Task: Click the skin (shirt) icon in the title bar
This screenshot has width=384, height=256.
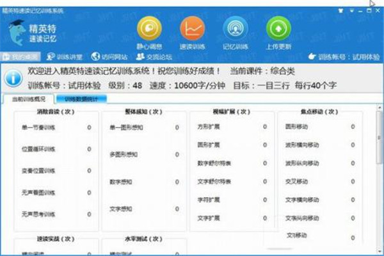Action: pyautogui.click(x=340, y=11)
